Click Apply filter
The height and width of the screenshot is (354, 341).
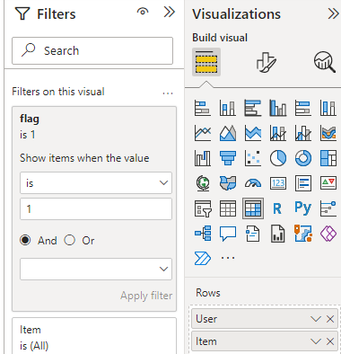pyautogui.click(x=146, y=296)
